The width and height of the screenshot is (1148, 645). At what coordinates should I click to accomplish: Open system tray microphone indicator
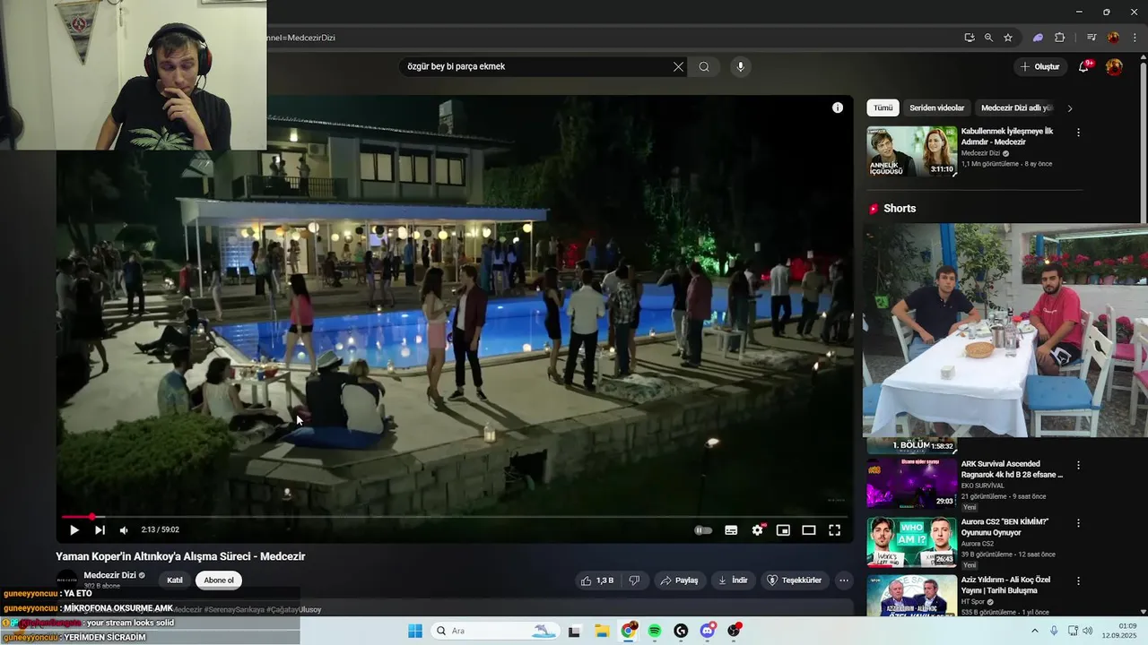click(1054, 631)
